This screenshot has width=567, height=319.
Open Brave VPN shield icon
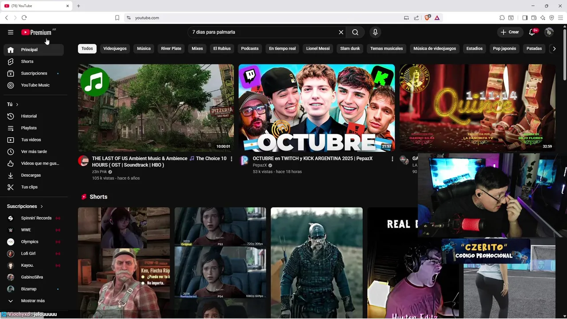[x=551, y=18]
